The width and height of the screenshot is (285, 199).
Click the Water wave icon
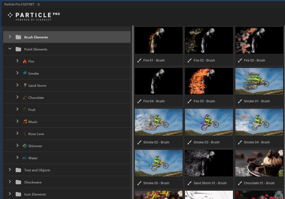point(25,158)
